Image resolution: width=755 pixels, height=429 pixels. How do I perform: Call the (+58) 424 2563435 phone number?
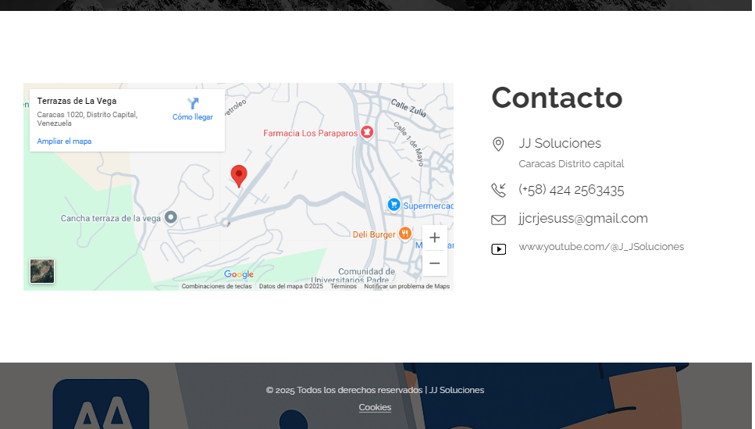click(572, 190)
